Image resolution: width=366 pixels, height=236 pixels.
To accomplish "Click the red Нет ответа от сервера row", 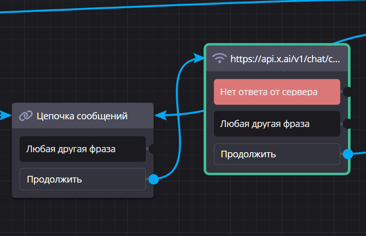I will (277, 92).
